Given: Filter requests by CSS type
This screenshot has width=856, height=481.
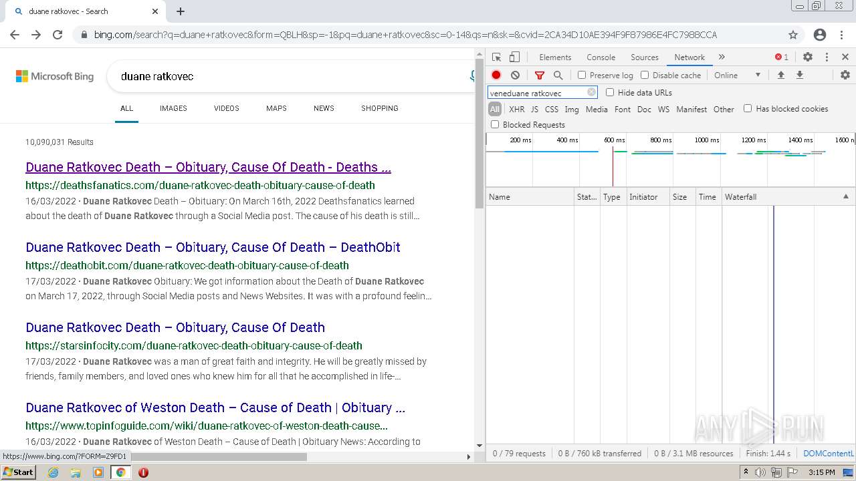Looking at the screenshot, I should pos(551,109).
